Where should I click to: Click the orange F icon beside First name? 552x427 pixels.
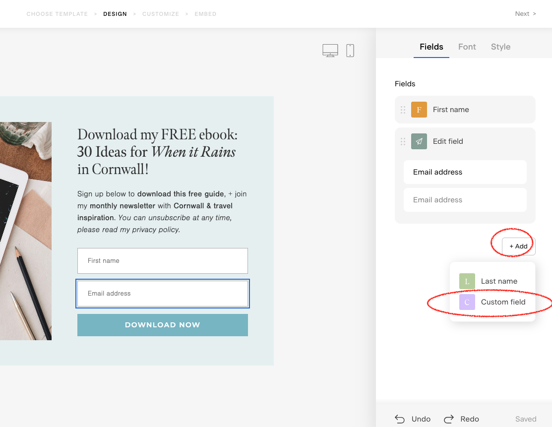pyautogui.click(x=419, y=109)
